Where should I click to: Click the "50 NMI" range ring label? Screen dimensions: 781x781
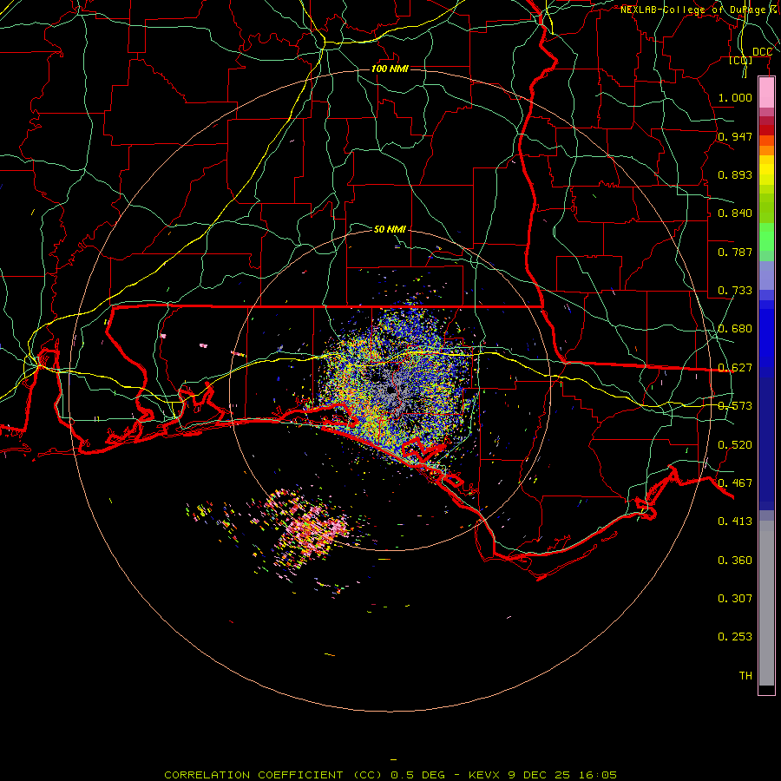point(390,229)
